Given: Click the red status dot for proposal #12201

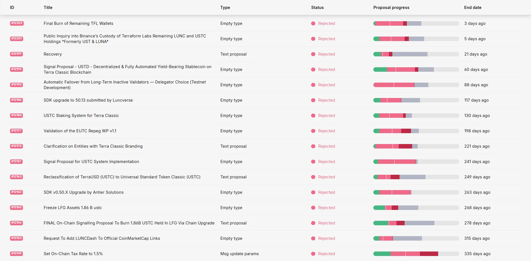Looking at the screenshot, I should click(313, 39).
